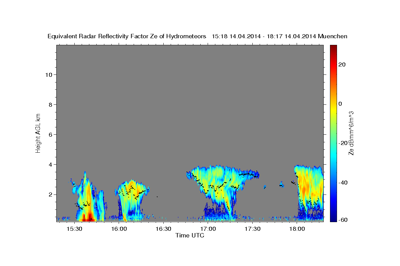The image size is (400, 266).
Task: Click the 18:00 time tick label
Action: point(297,229)
